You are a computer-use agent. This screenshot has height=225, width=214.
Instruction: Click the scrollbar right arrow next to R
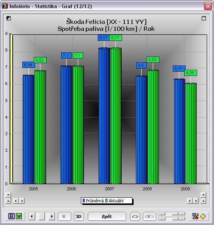[x=52, y=216]
